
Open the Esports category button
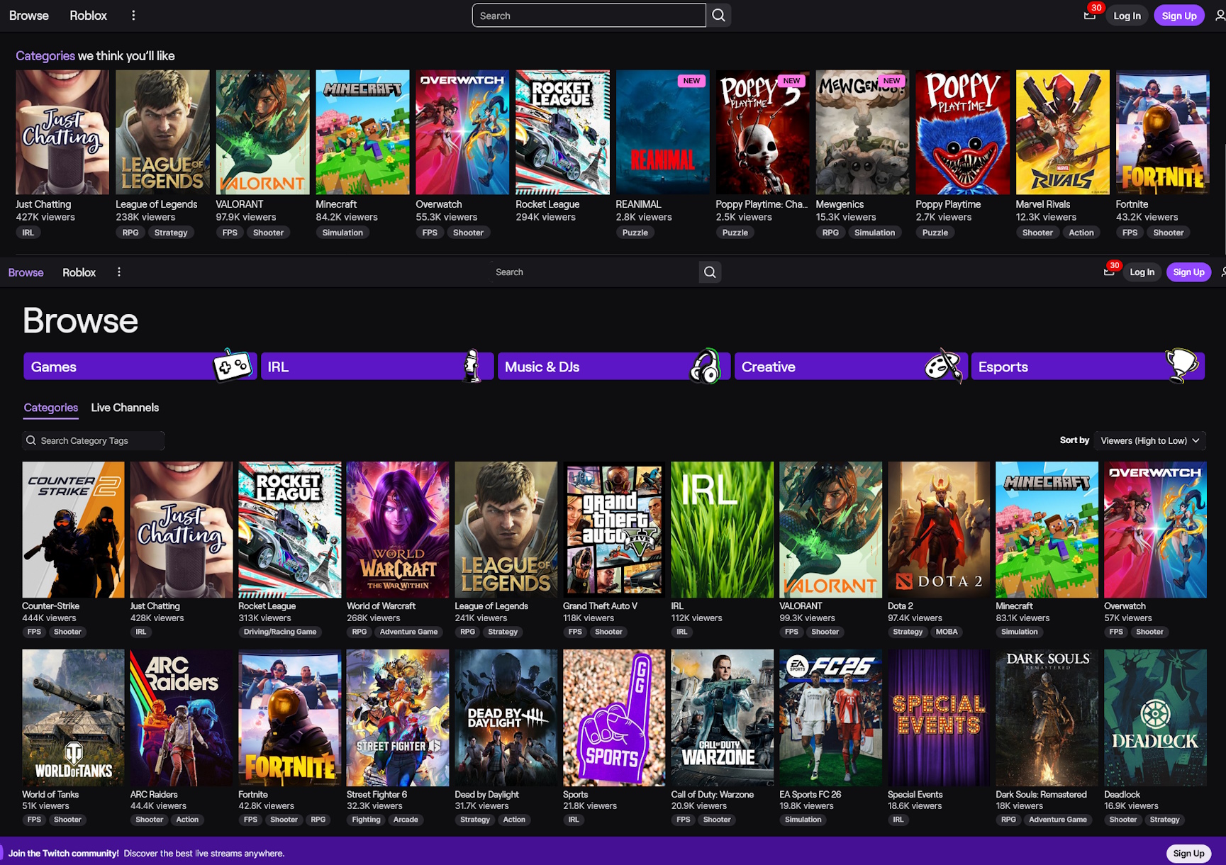click(1088, 367)
